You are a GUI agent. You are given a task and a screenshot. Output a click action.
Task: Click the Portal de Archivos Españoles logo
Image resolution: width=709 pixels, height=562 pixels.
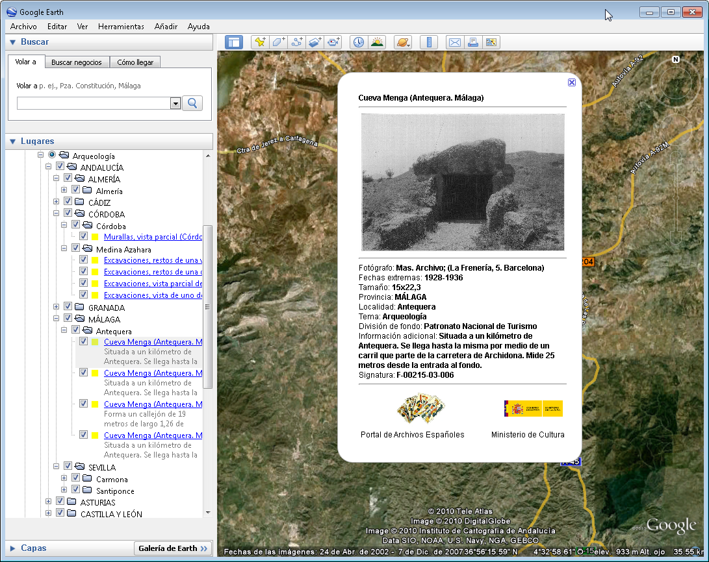421,408
